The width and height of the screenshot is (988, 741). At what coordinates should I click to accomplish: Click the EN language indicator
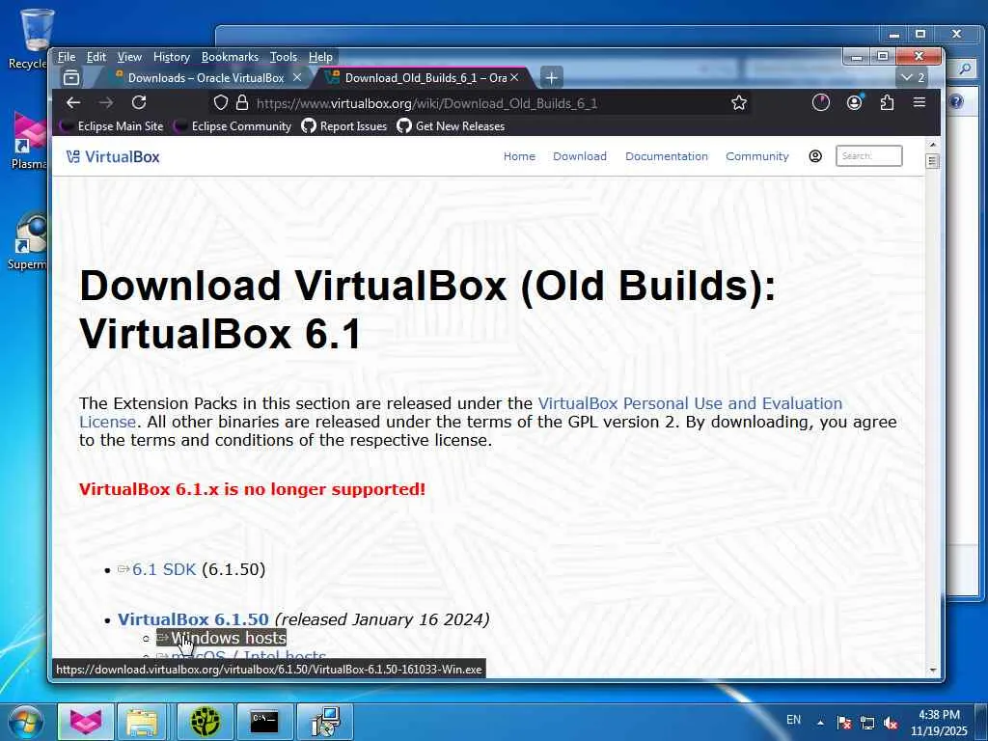(793, 720)
